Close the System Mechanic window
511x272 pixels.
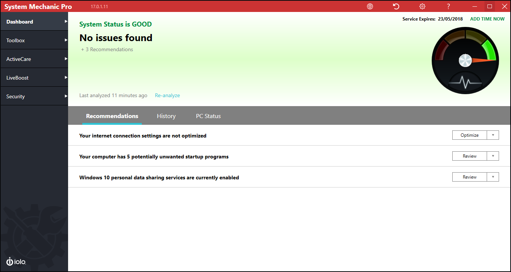point(504,6)
